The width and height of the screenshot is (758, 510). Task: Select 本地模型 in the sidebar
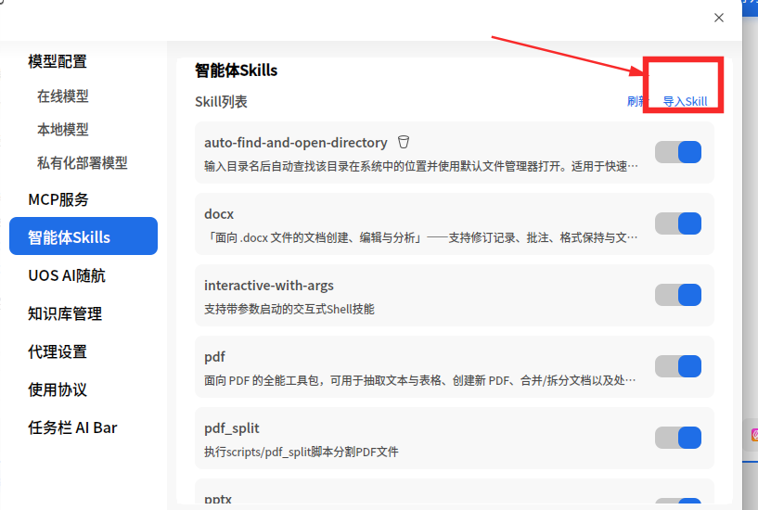pos(63,130)
